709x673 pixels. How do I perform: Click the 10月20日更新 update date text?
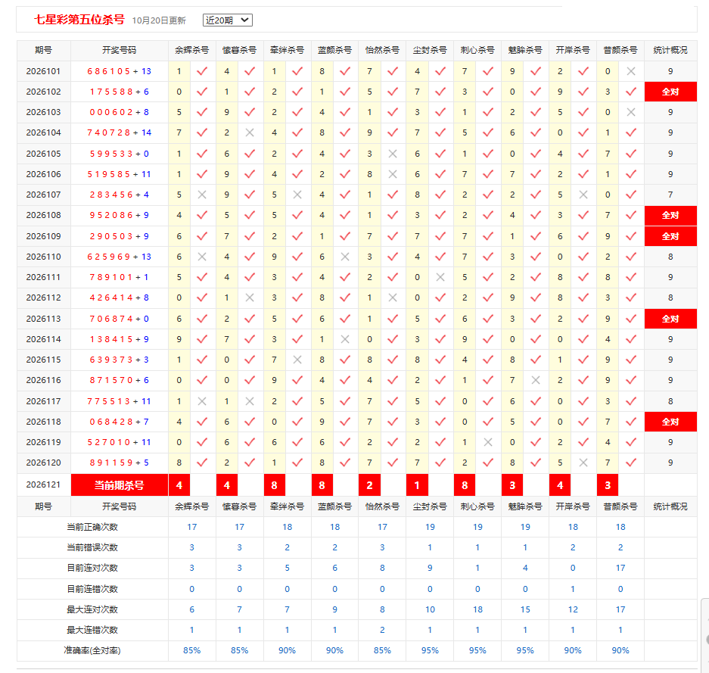coord(159,20)
